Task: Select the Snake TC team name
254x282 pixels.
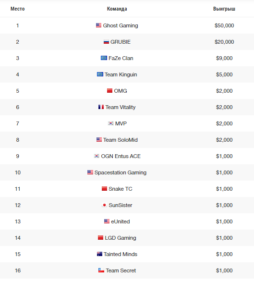Action: pos(121,189)
